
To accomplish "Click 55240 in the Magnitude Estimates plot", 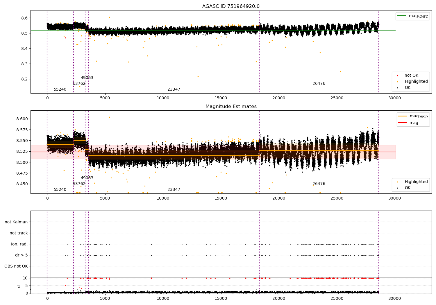I will click(60, 190).
